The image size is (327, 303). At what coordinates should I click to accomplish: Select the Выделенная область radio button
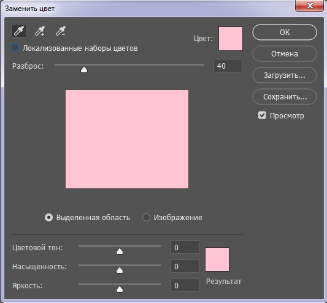coord(49,218)
